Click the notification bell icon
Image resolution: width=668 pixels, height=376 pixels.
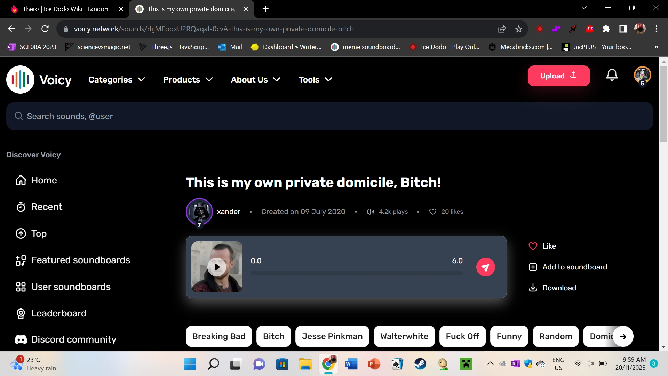612,75
